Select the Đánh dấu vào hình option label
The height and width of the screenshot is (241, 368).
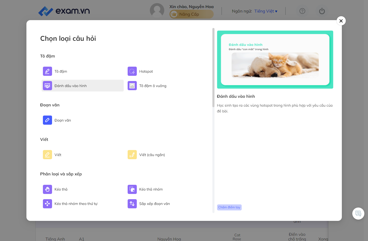click(x=71, y=86)
